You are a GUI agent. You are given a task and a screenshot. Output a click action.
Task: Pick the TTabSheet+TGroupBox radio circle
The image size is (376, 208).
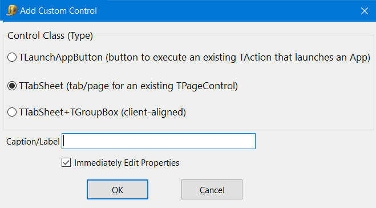tap(12, 112)
